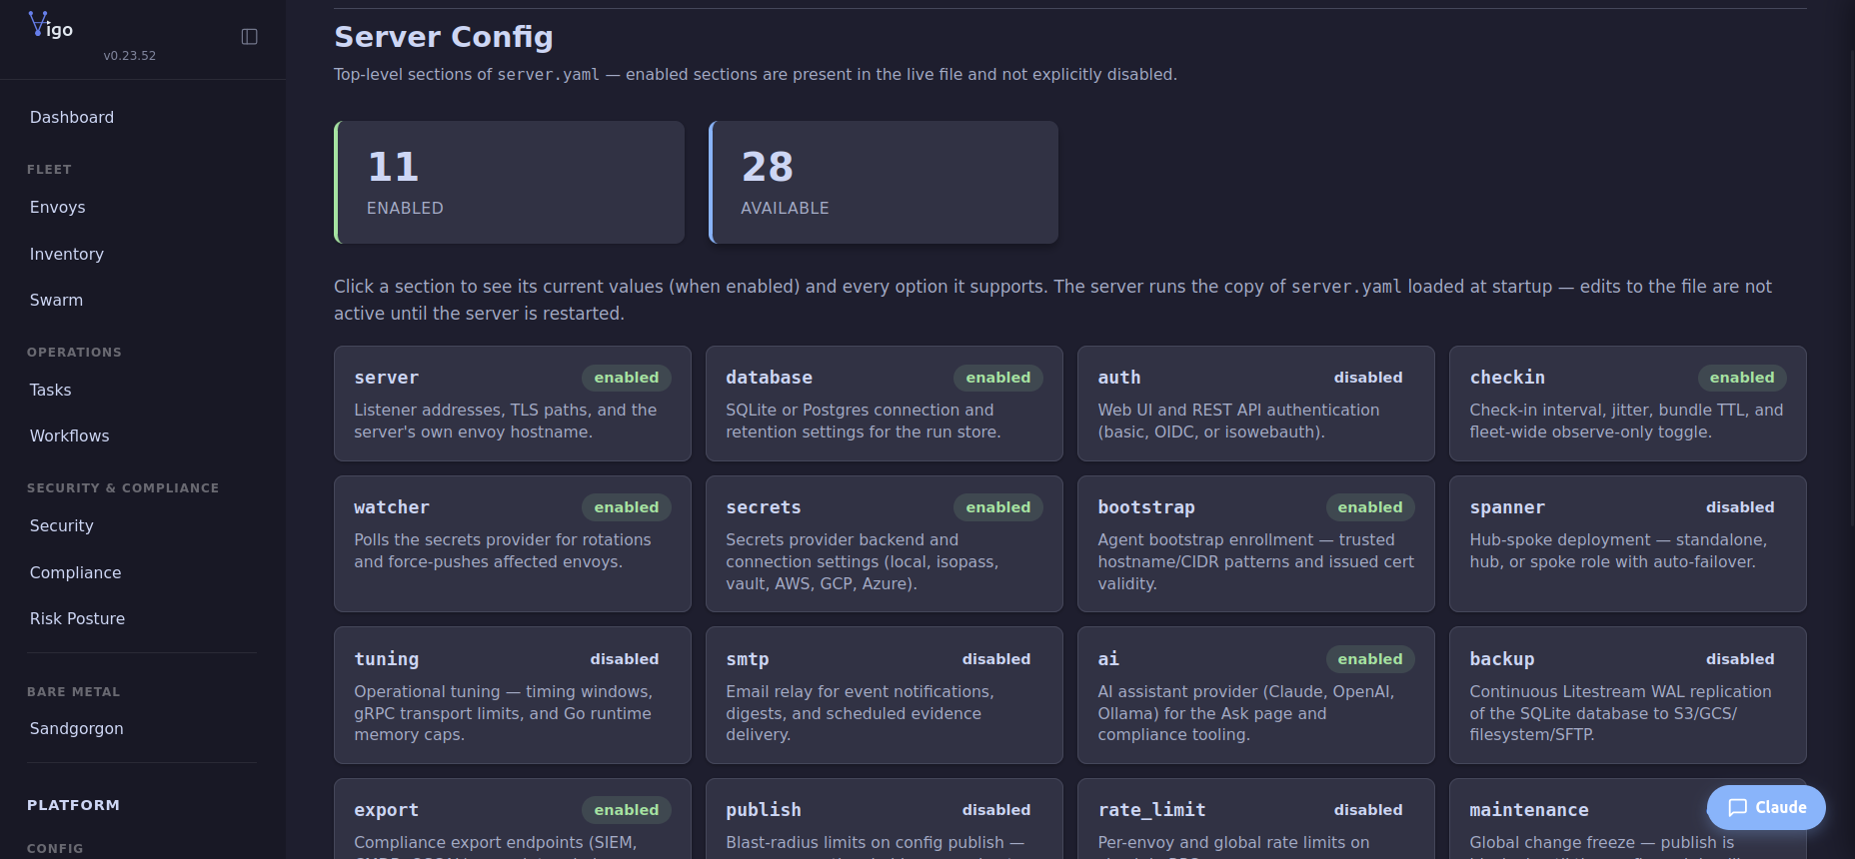Open the bootstrap config section card
The height and width of the screenshot is (859, 1855).
click(1256, 544)
